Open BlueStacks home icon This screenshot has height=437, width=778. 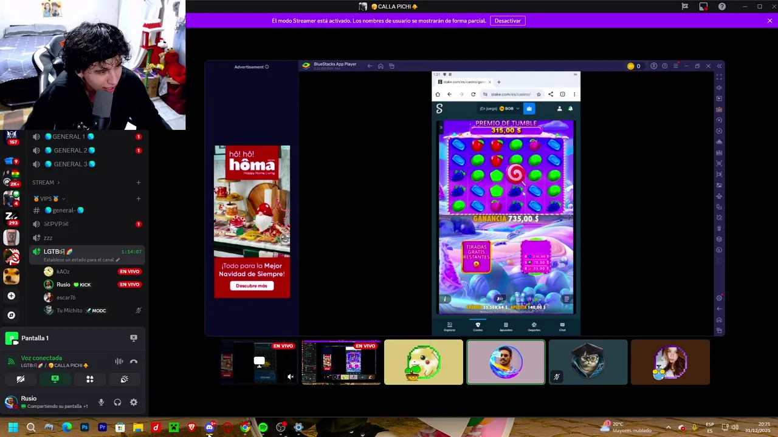click(380, 66)
